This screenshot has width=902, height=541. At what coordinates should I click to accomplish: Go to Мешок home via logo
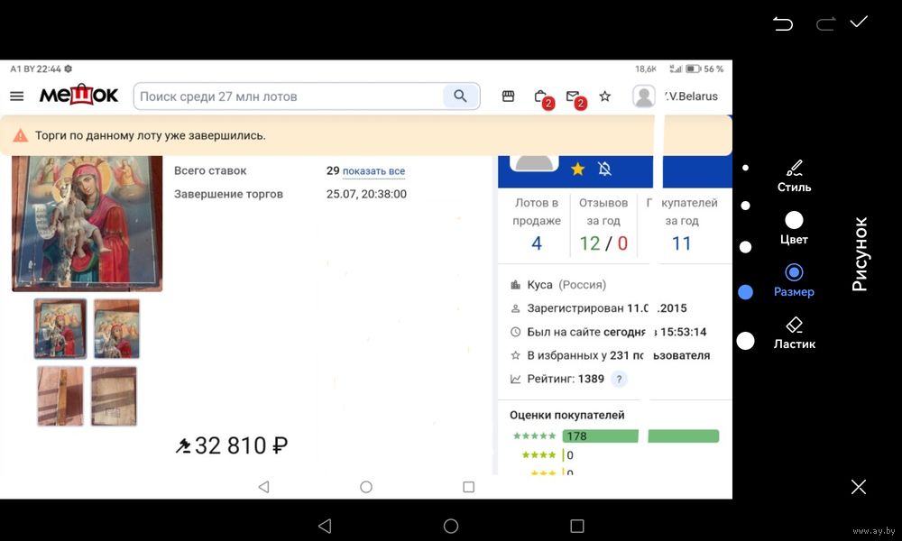(x=78, y=95)
